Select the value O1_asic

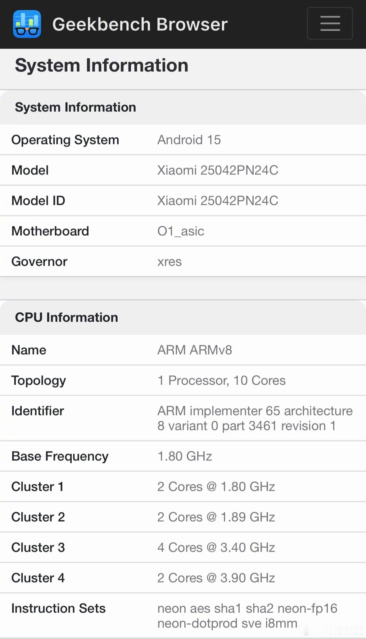pyautogui.click(x=181, y=231)
